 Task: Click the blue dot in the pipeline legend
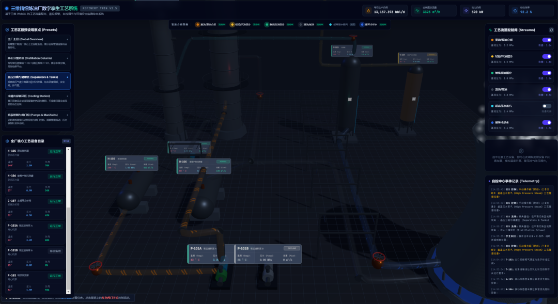point(362,25)
